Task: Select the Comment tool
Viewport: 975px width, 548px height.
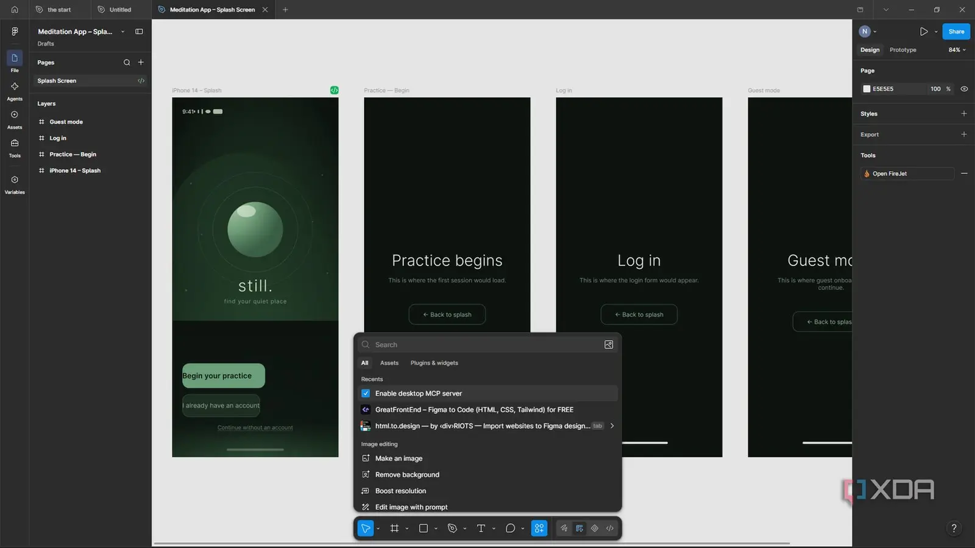Action: click(510, 529)
